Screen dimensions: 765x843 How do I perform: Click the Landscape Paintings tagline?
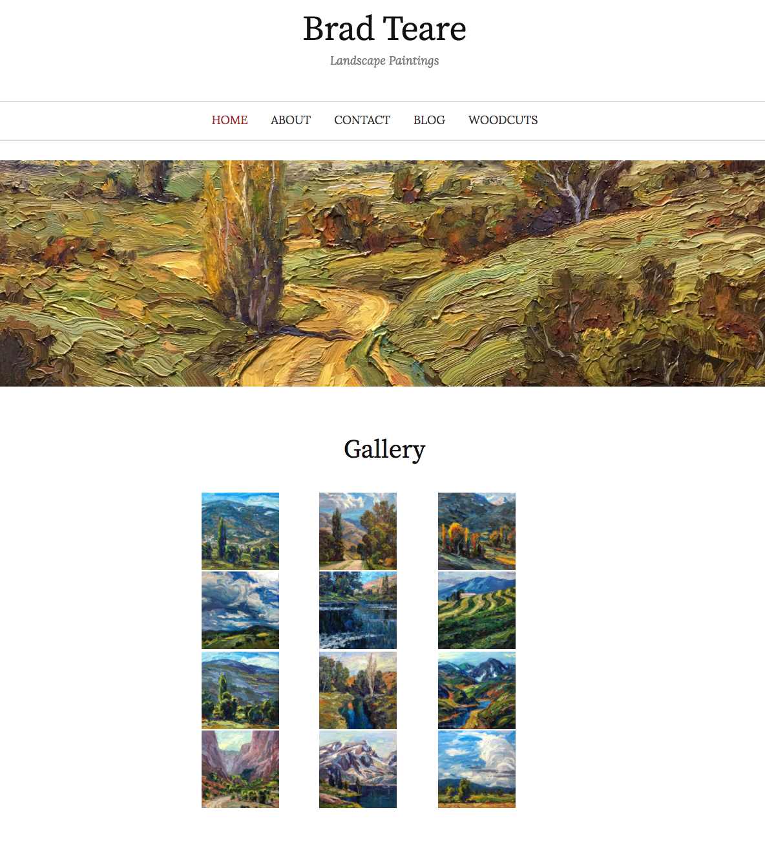tap(384, 61)
